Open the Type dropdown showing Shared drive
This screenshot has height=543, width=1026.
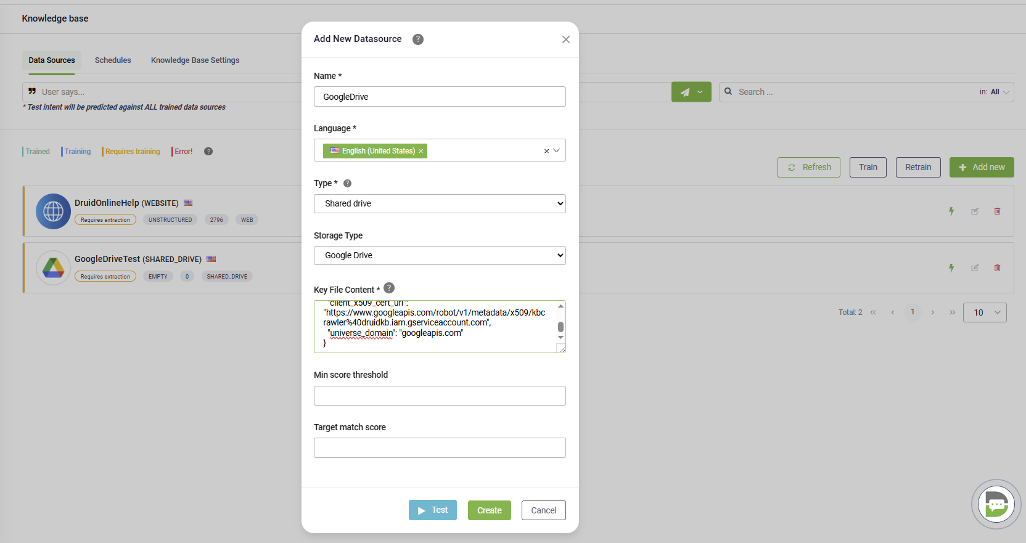click(440, 203)
